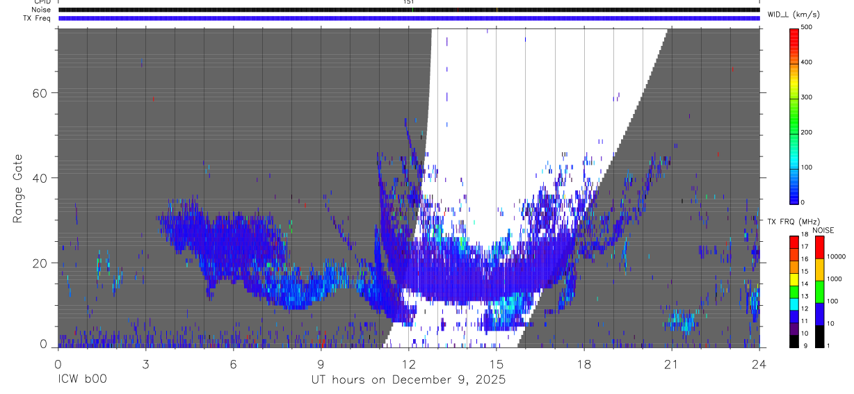Click the 1 label on NOISE scale
Screen dimensions: 854x394
tap(828, 345)
